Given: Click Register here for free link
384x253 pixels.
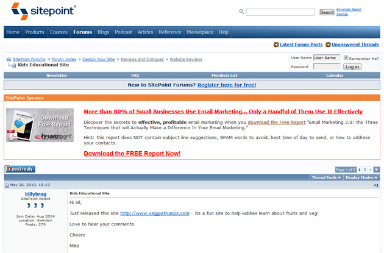Looking at the screenshot, I should pyautogui.click(x=227, y=85).
